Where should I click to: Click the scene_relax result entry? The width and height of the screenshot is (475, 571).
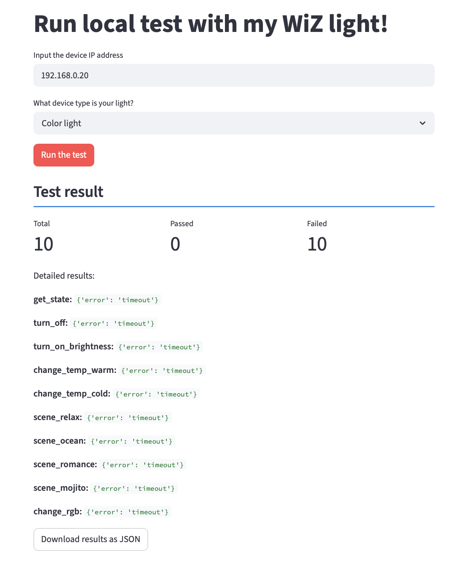tap(127, 417)
